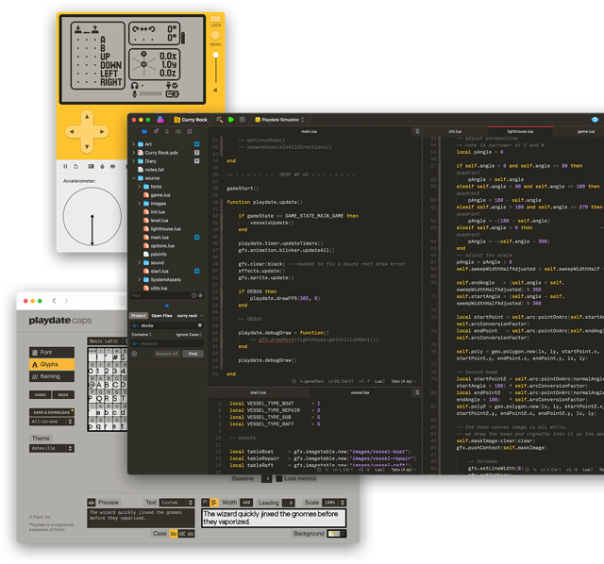The image size is (604, 564).
Task: Select the Open Files search scope
Action: coord(161,315)
